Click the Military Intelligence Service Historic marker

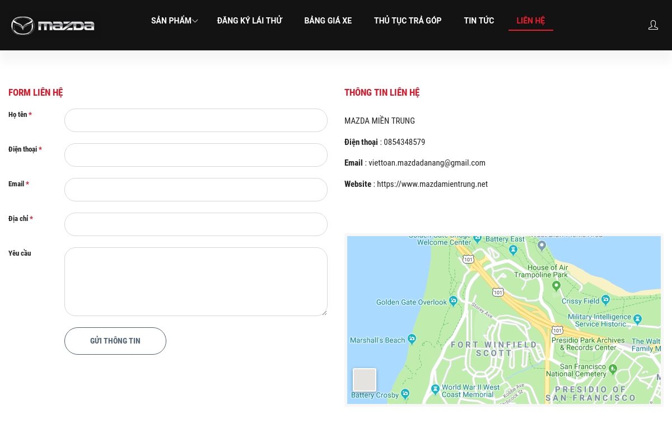(x=637, y=319)
